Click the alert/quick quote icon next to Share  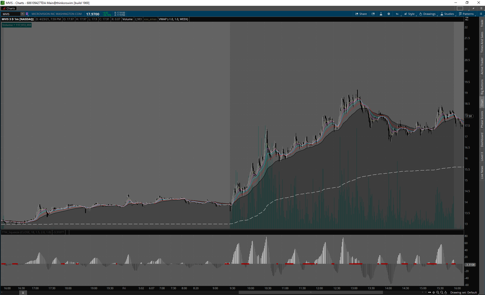click(373, 14)
